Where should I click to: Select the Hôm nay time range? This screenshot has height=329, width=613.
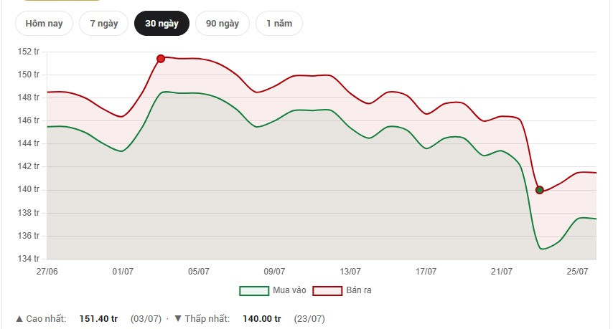coord(44,24)
